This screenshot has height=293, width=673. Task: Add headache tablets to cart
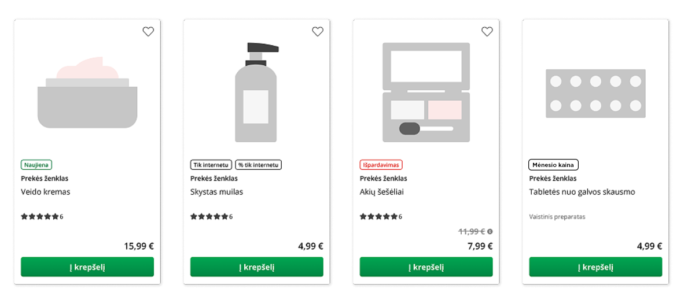pyautogui.click(x=595, y=267)
